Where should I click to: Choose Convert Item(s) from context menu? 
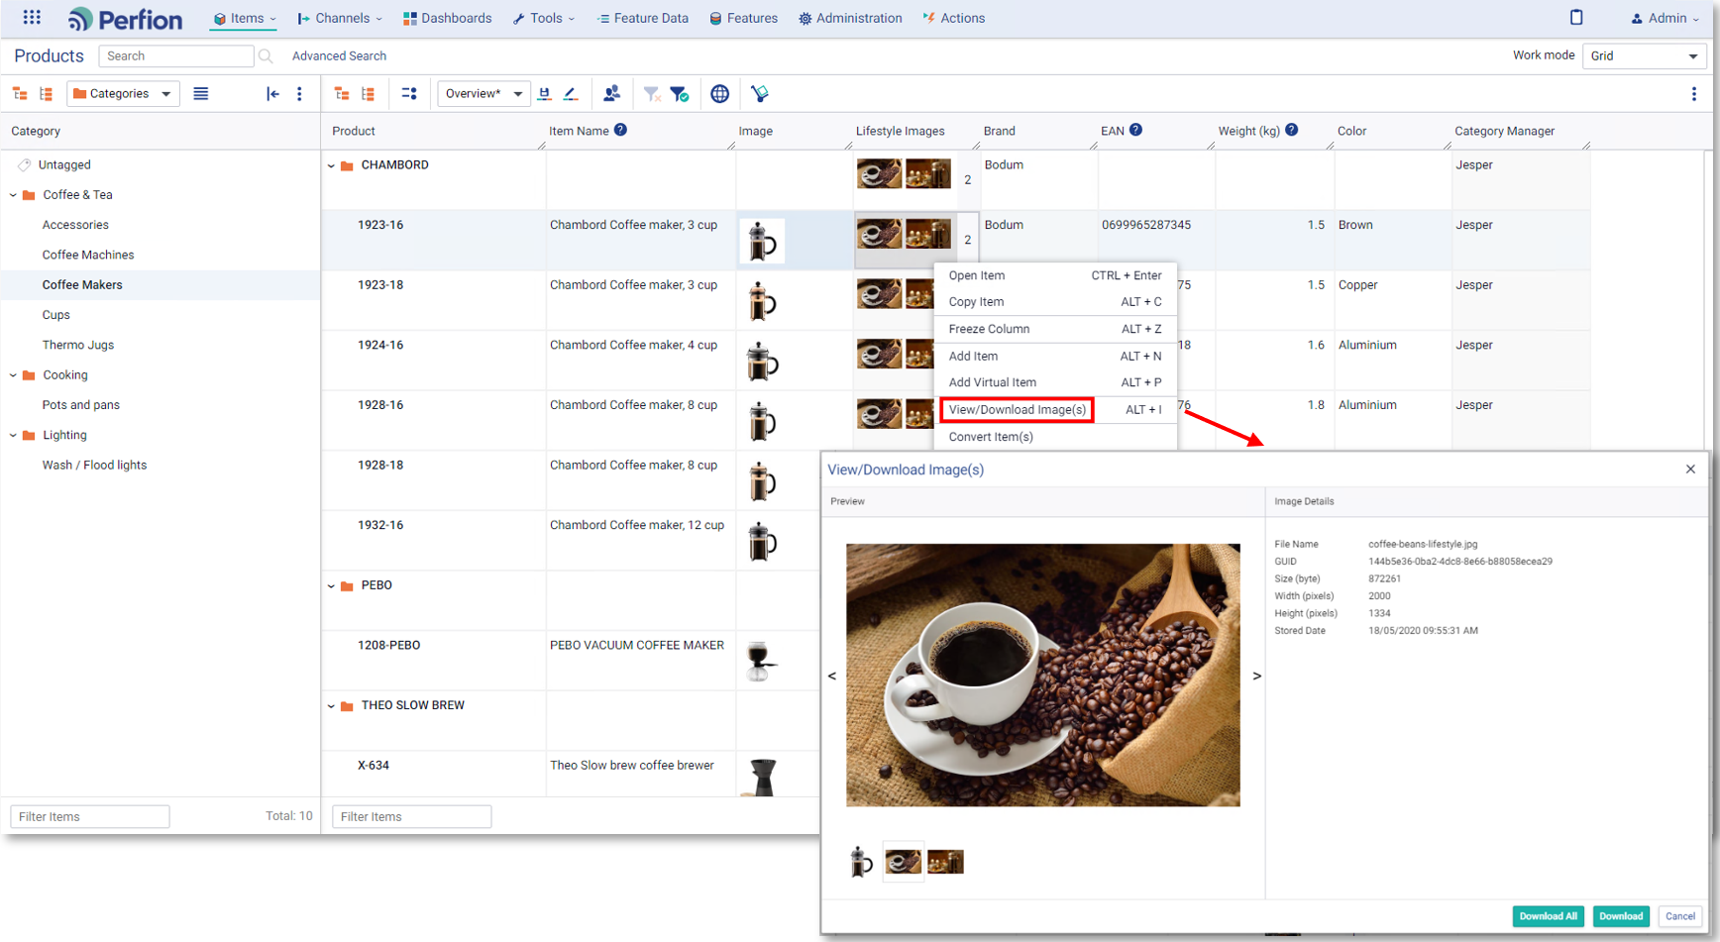click(1055, 437)
